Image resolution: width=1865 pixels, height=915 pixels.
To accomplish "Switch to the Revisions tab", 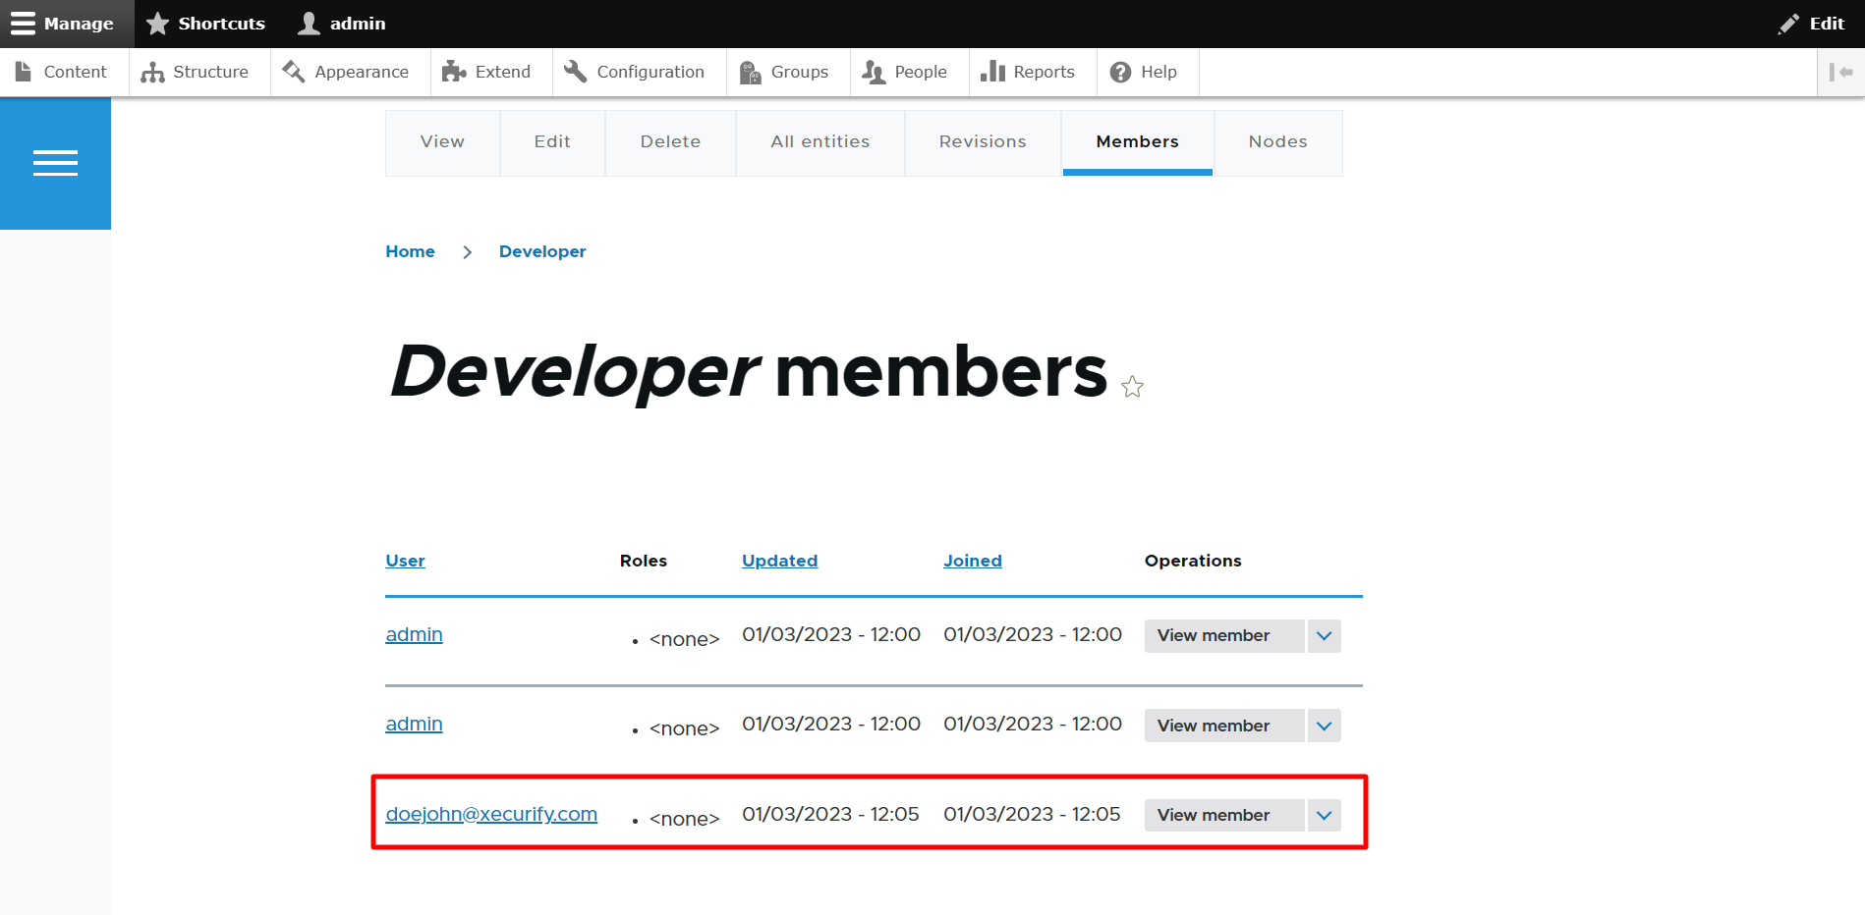I will pos(982,142).
